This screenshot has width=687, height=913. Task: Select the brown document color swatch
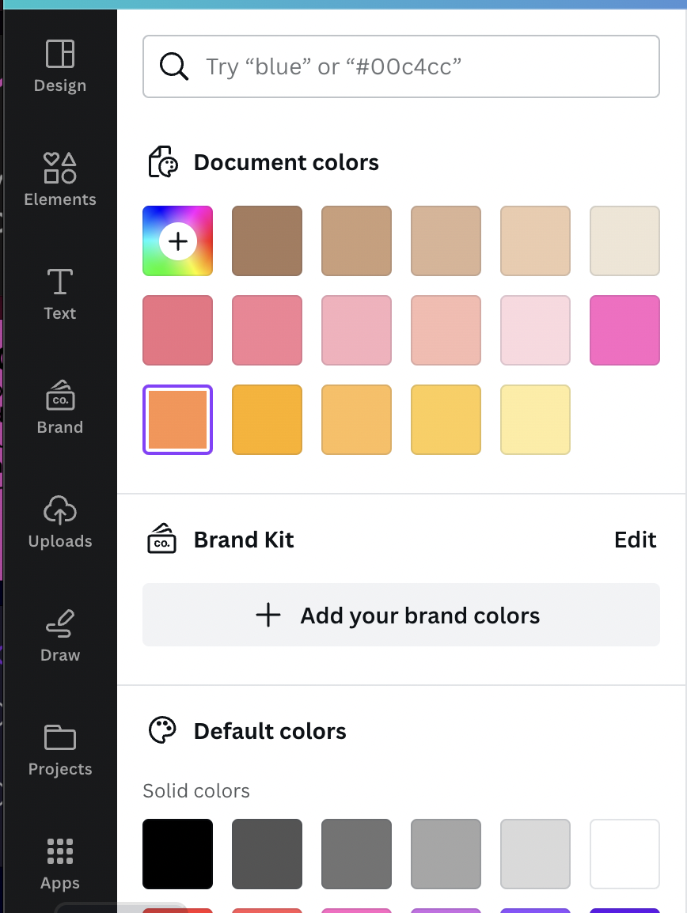click(267, 241)
